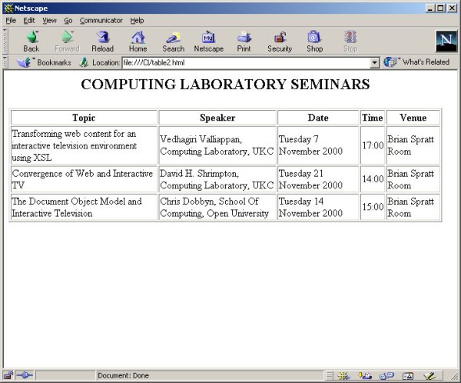The height and width of the screenshot is (383, 461).
Task: Open the Communicator menu
Action: pyautogui.click(x=101, y=20)
